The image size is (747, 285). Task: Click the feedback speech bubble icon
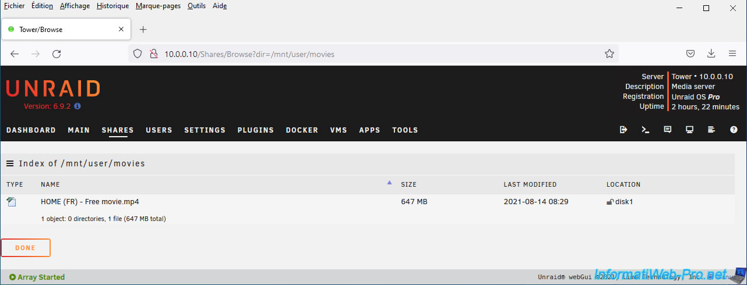tap(668, 130)
